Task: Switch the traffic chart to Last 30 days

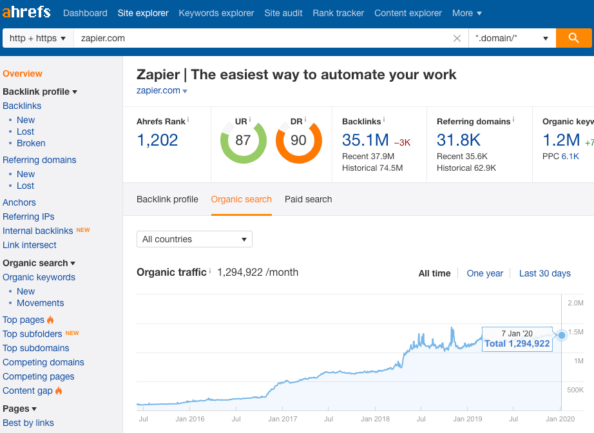Action: coord(544,273)
